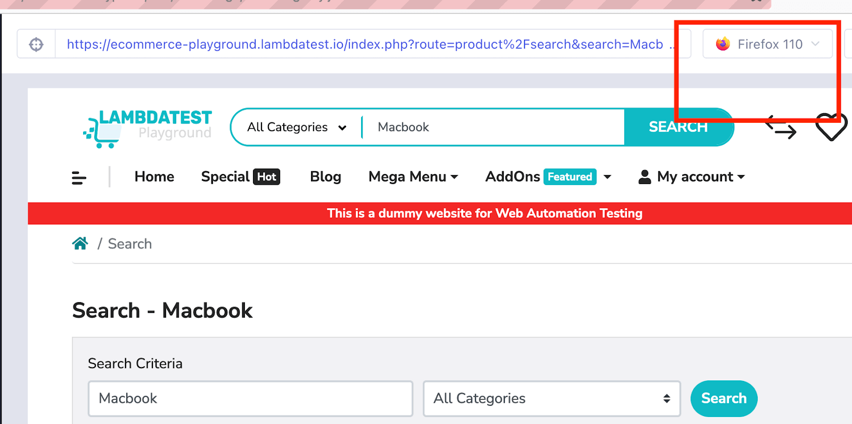Open the wishlist heart icon

tap(831, 127)
